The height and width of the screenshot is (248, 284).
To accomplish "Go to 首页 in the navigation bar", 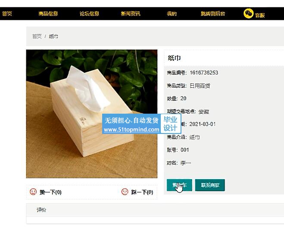I will pos(7,14).
